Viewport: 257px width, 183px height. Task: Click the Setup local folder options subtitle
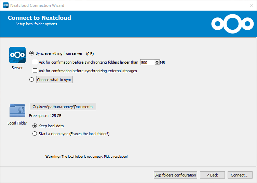click(36, 24)
